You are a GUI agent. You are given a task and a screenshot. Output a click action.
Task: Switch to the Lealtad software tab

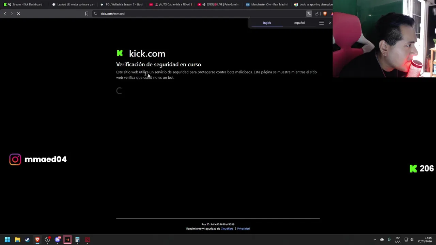[x=73, y=4]
